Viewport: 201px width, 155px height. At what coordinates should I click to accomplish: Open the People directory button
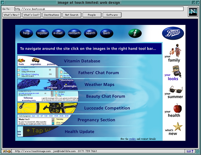point(92,15)
